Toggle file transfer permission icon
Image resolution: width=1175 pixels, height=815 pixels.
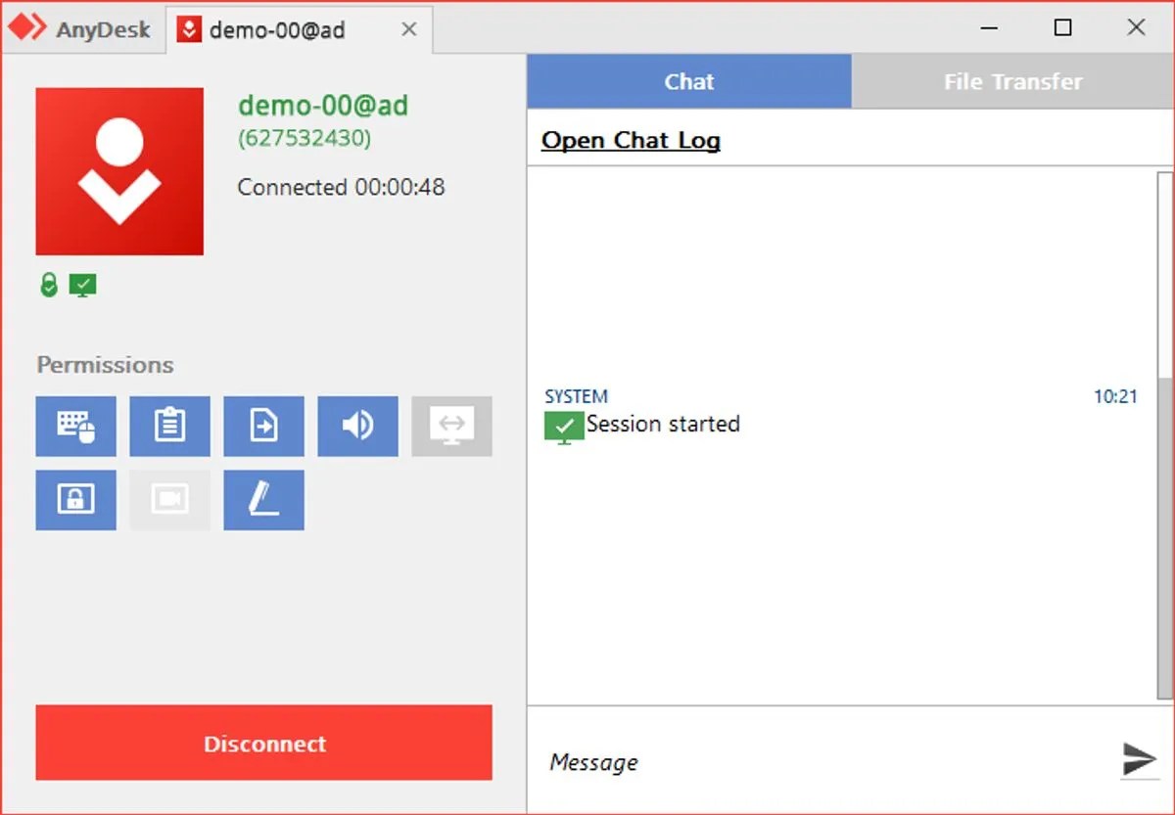tap(264, 427)
